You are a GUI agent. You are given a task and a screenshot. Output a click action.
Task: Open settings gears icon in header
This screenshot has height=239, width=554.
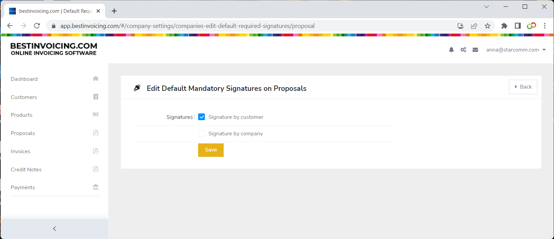pyautogui.click(x=464, y=50)
